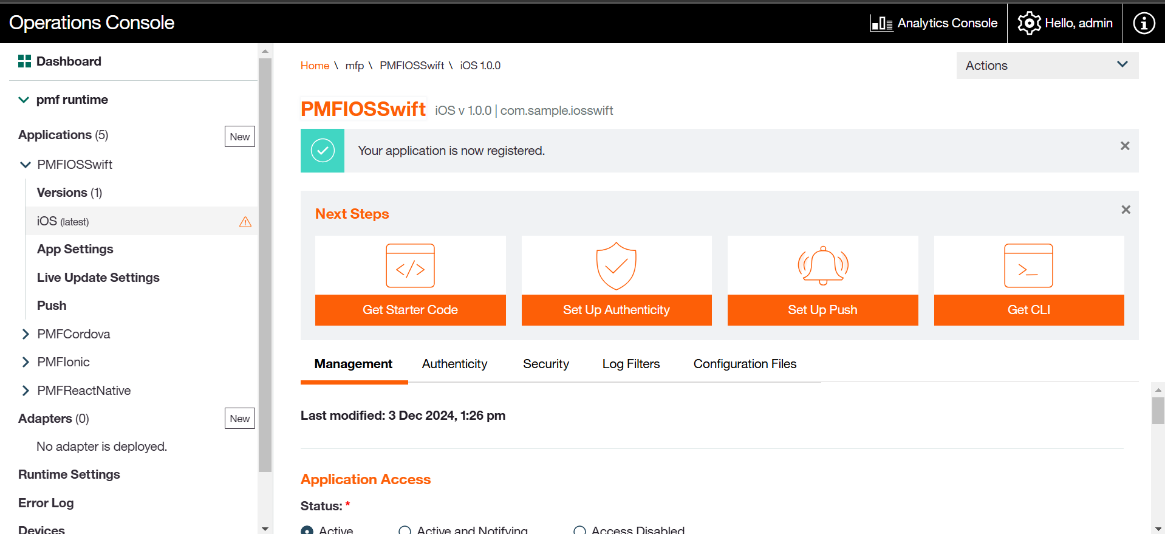
Task: Switch to the Security tab
Action: click(x=545, y=364)
